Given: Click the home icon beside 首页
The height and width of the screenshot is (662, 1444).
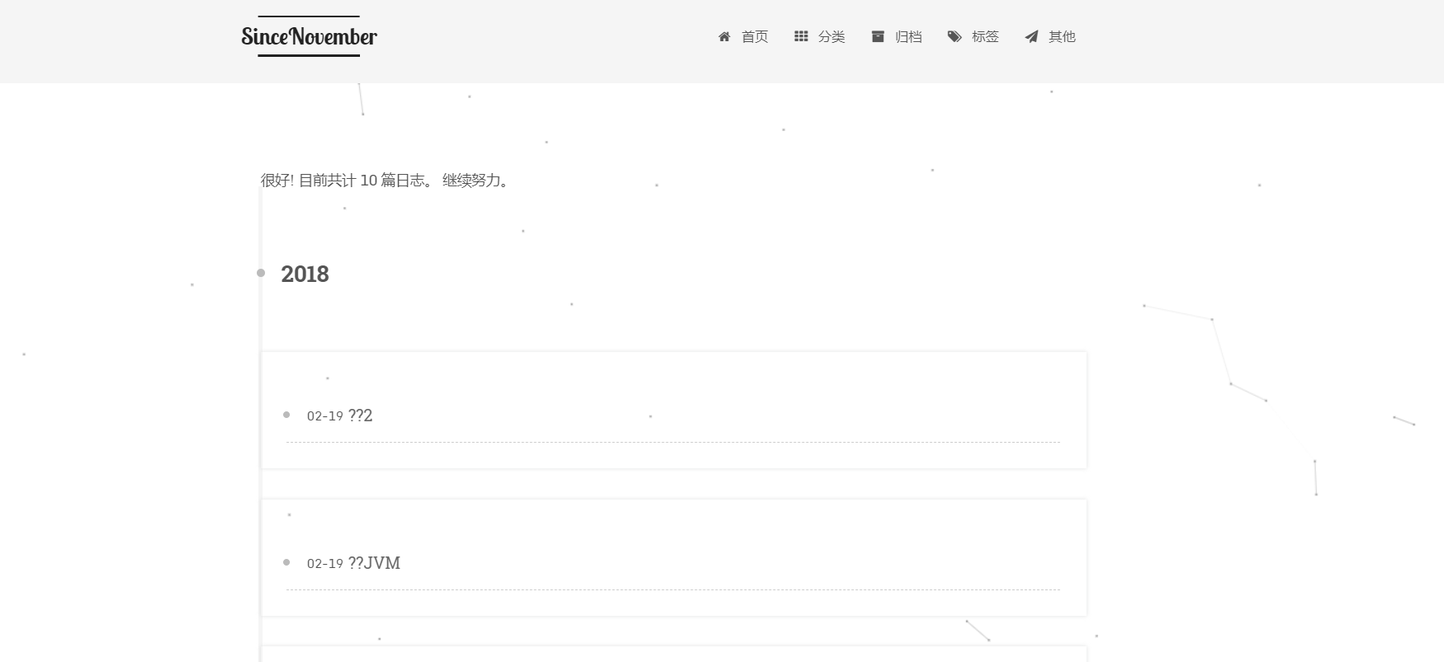Looking at the screenshot, I should click(x=724, y=37).
